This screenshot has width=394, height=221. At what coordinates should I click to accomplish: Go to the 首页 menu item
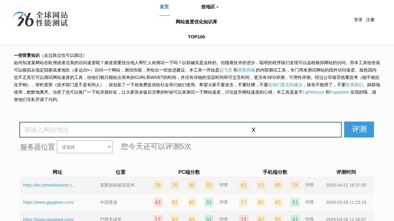click(164, 7)
